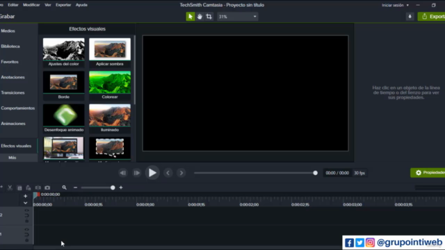Screen dimensions: 445x250
Task: Open the Iniciar sesión dropdown
Action: (395, 5)
